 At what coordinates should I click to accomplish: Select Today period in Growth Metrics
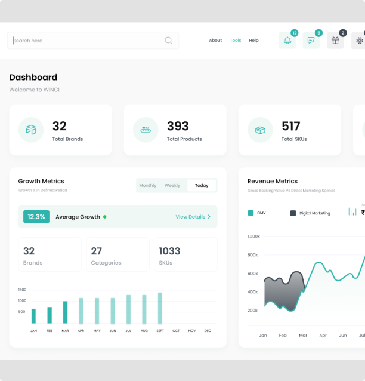(202, 186)
